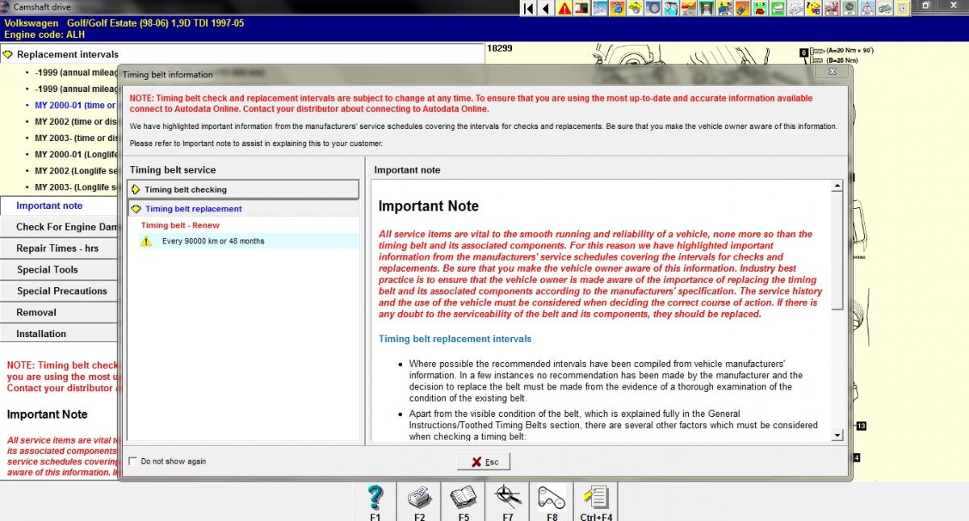This screenshot has height=521, width=969.
Task: Select the F8 timing belt diagram icon
Action: point(552,498)
